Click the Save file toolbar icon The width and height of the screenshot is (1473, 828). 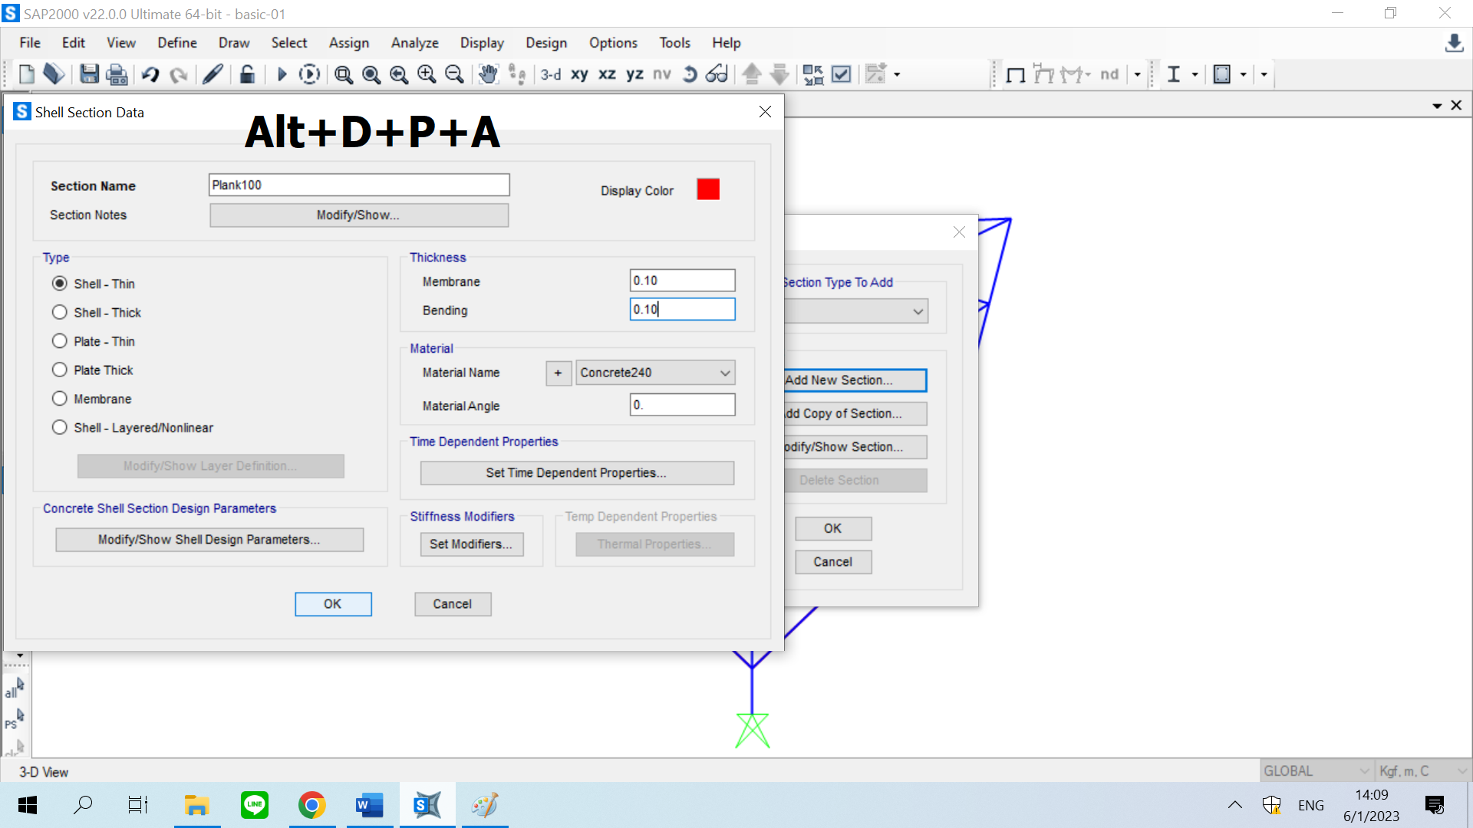(89, 74)
